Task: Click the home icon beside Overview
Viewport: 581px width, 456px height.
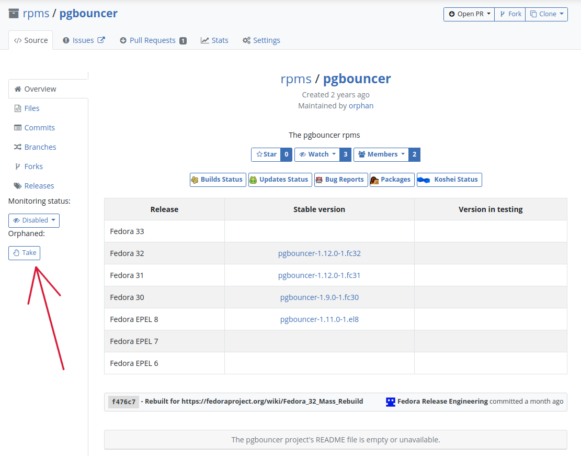Action: [17, 89]
